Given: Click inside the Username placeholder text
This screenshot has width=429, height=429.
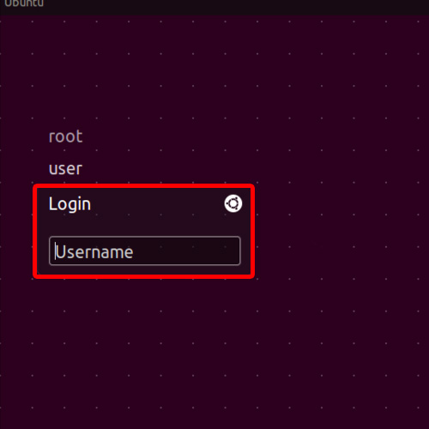Looking at the screenshot, I should (94, 252).
